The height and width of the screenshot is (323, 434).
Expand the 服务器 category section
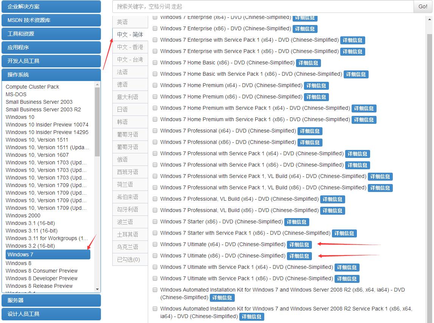[x=51, y=300]
